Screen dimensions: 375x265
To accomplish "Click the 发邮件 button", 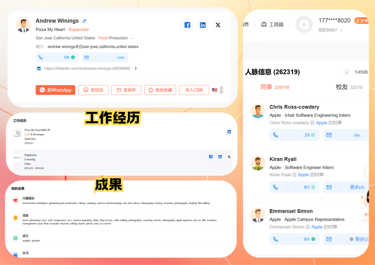I will tap(126, 90).
